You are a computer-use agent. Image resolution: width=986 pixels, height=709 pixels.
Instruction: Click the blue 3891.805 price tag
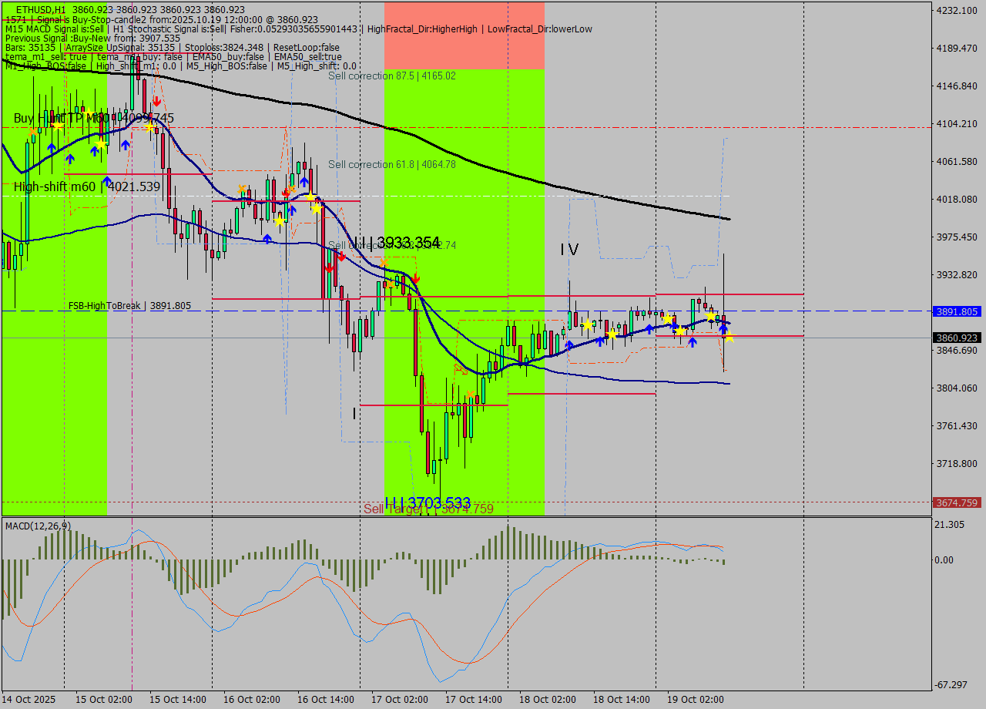956,311
